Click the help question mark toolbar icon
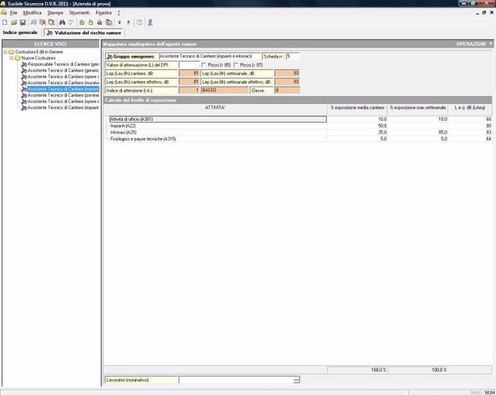 139,22
